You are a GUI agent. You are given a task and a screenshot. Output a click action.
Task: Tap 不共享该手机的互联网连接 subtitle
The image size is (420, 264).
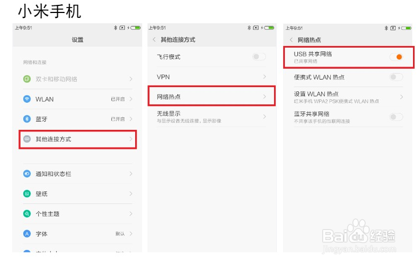(x=322, y=121)
